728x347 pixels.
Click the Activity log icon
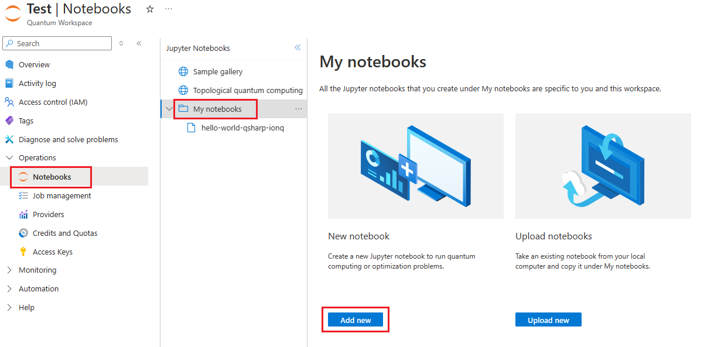pos(9,83)
